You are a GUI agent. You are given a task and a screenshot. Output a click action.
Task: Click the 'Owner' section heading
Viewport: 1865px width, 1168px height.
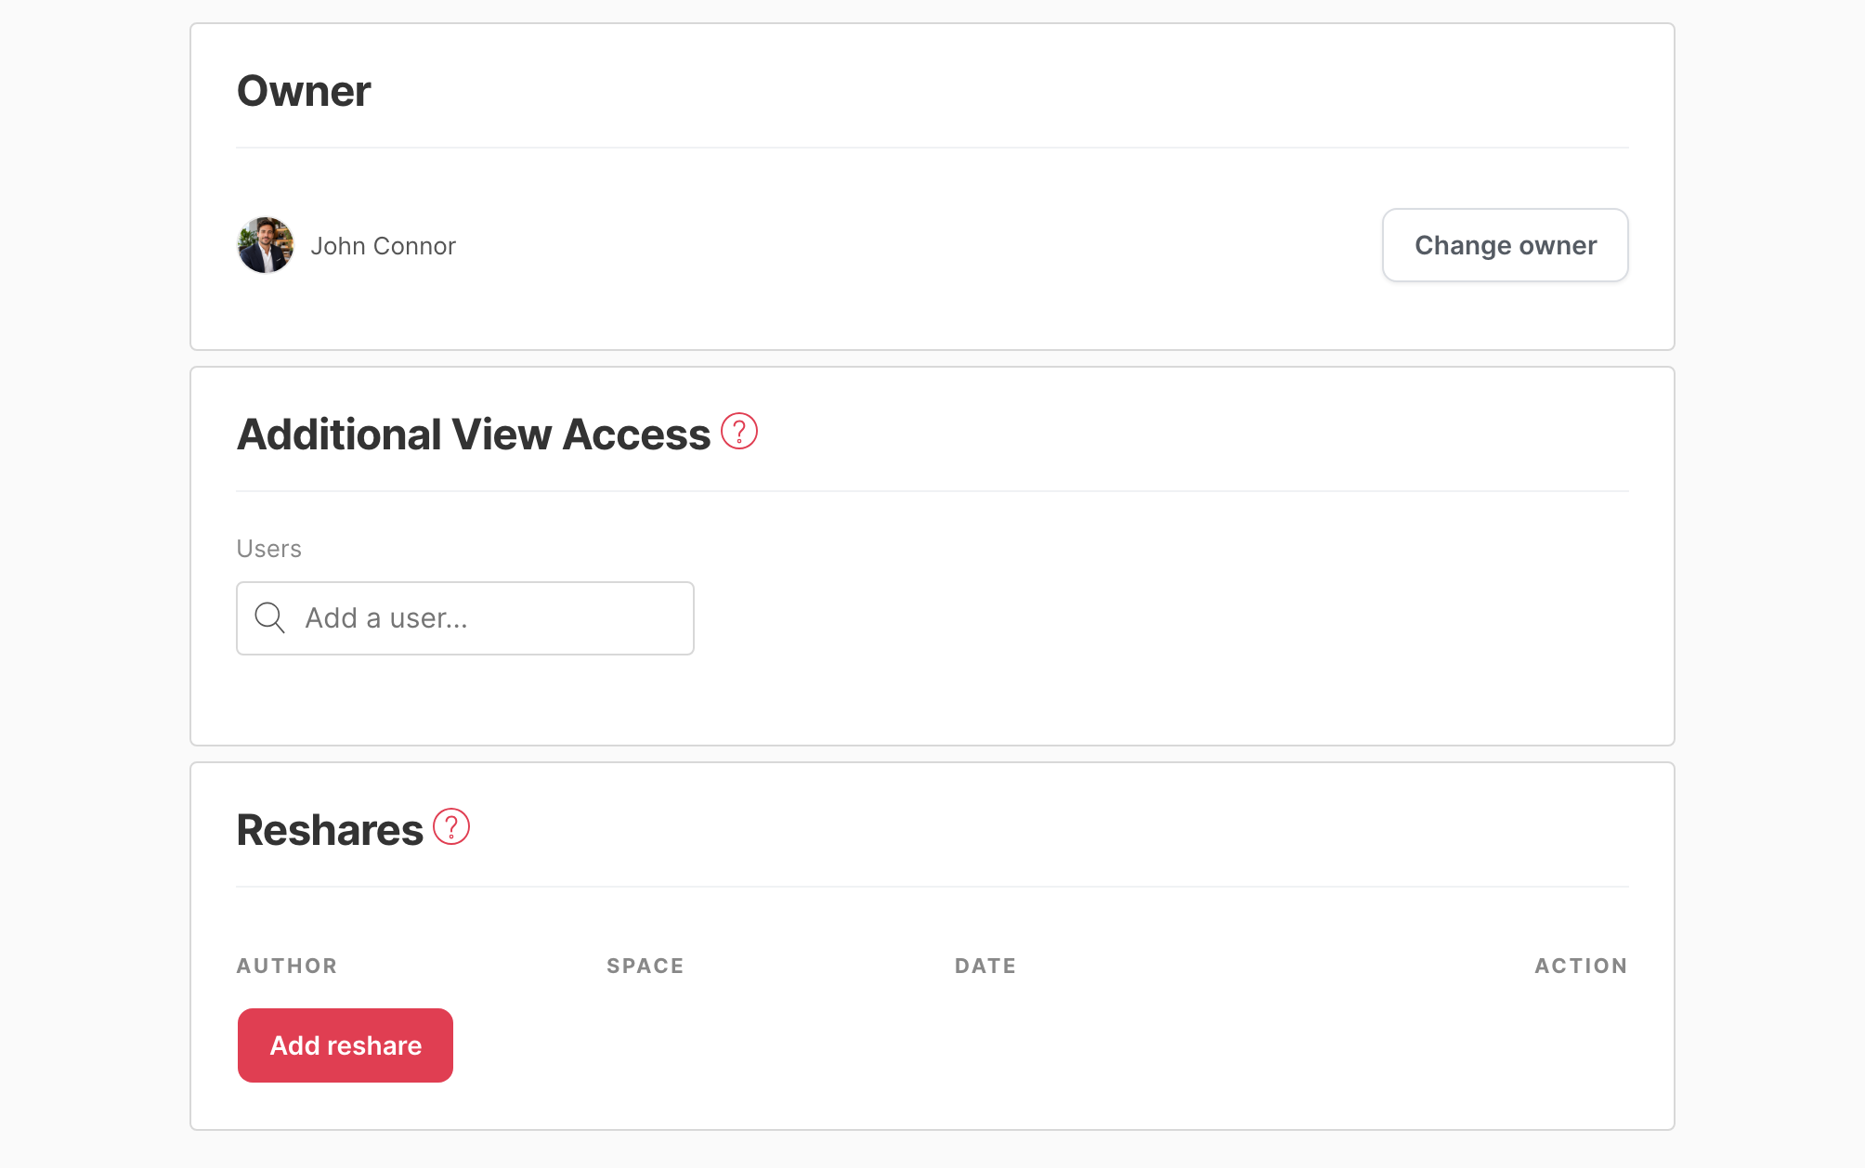304,91
